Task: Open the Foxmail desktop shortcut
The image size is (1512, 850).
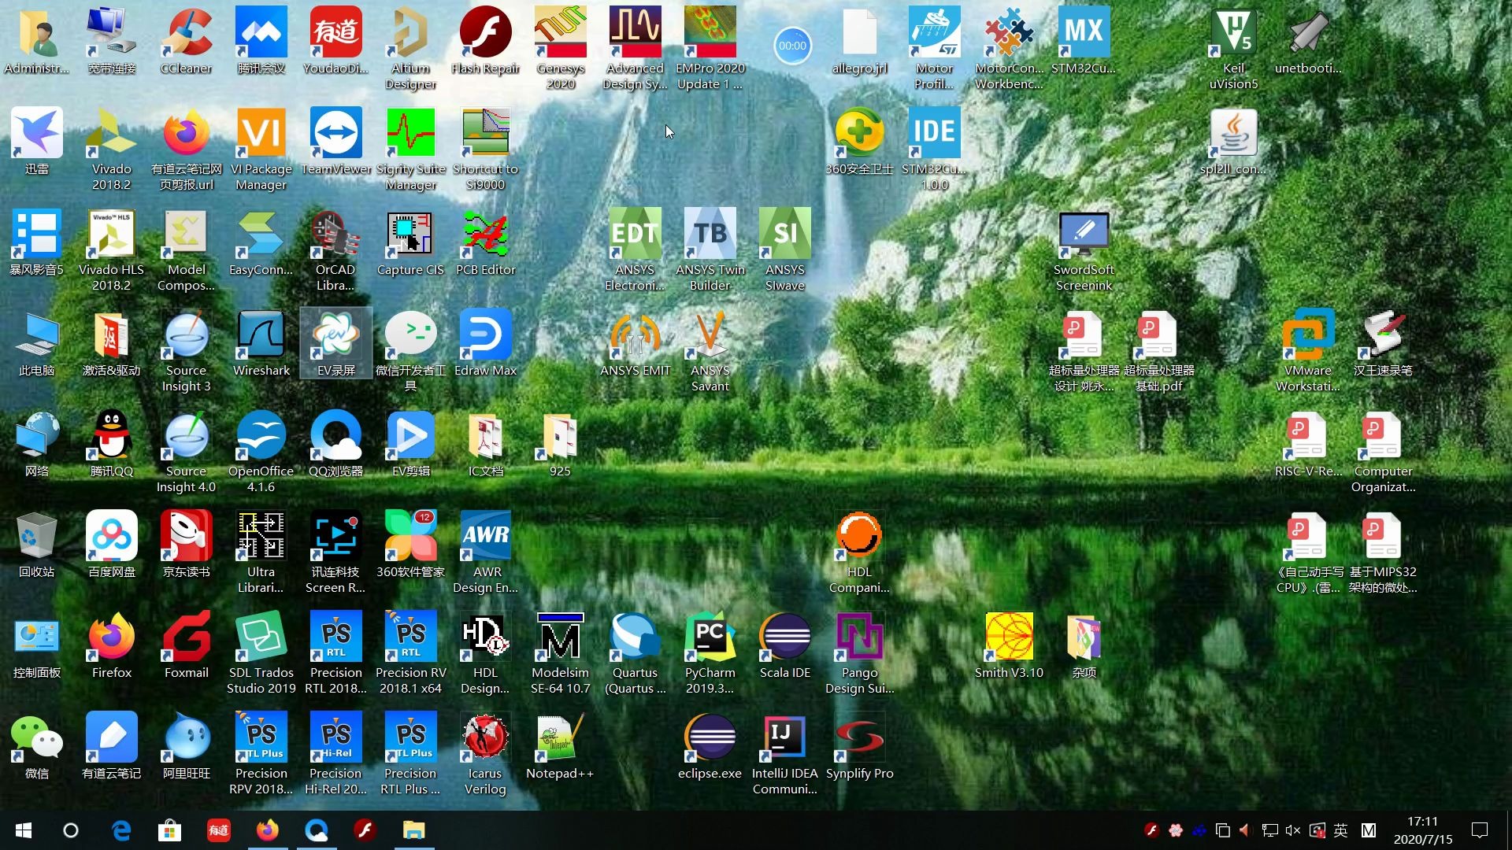Action: pyautogui.click(x=186, y=645)
